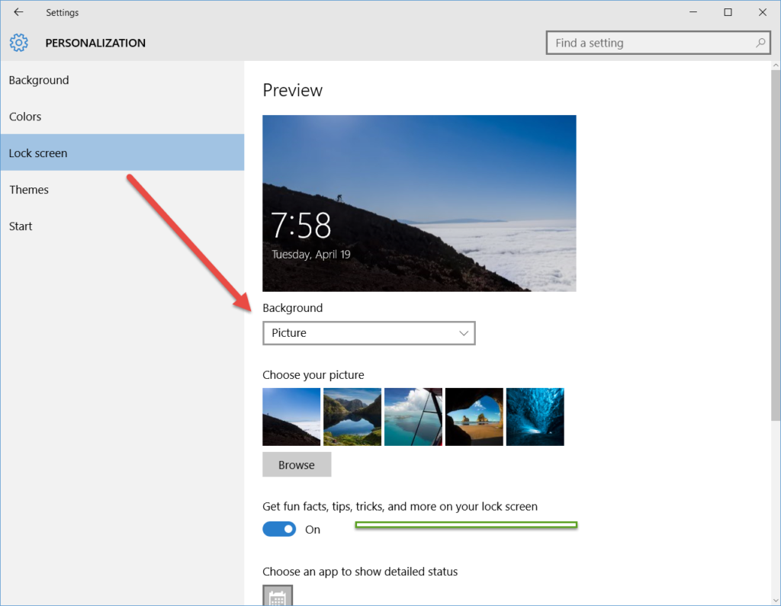The width and height of the screenshot is (781, 606).
Task: Click the lock screen preview image
Action: click(x=419, y=204)
